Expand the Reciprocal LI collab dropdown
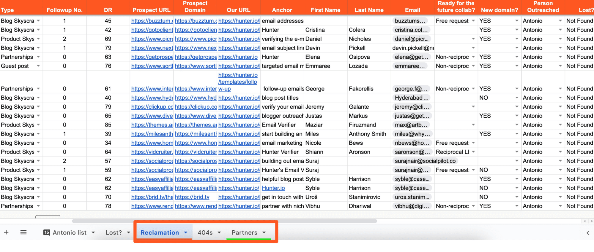594x252 pixels. point(473,152)
